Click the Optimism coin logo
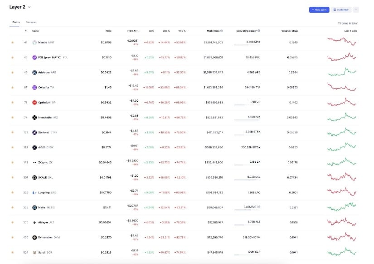374x264 pixels. (34, 103)
